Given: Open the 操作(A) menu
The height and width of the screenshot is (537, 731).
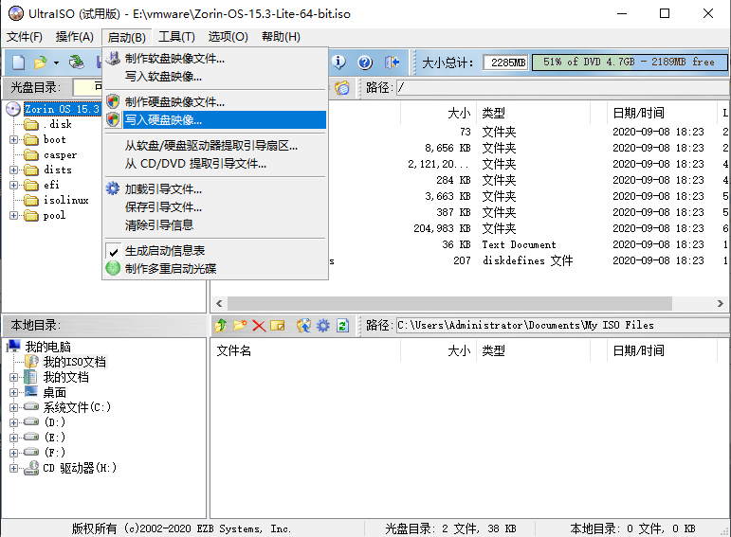Looking at the screenshot, I should (x=75, y=37).
